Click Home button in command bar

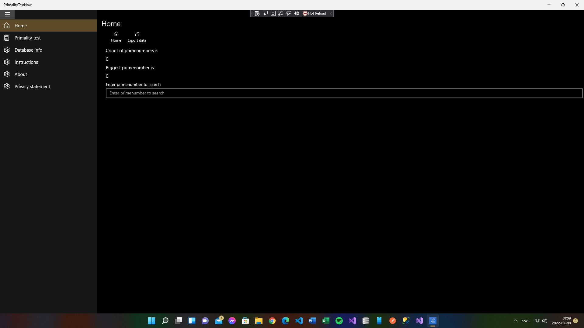tap(116, 36)
